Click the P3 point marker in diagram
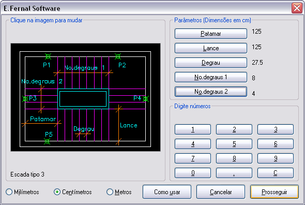305x205 pixels. tap(25, 99)
